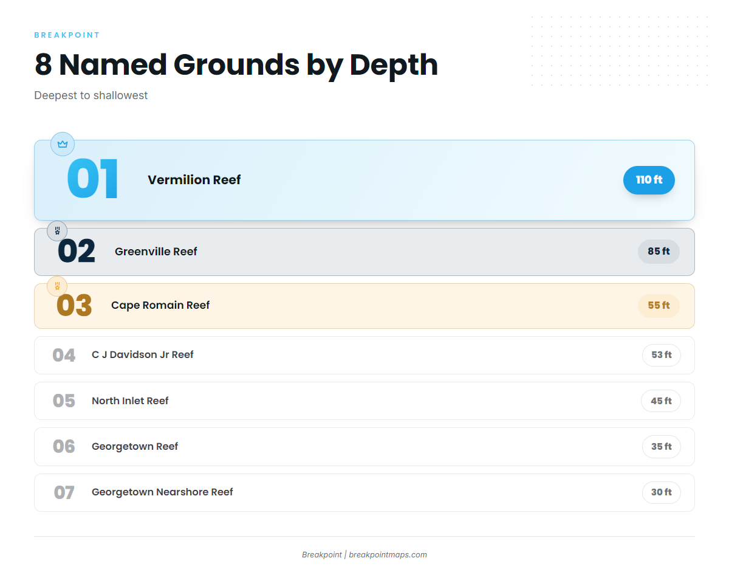Click the "06" rank number
This screenshot has height=575, width=729.
[64, 447]
